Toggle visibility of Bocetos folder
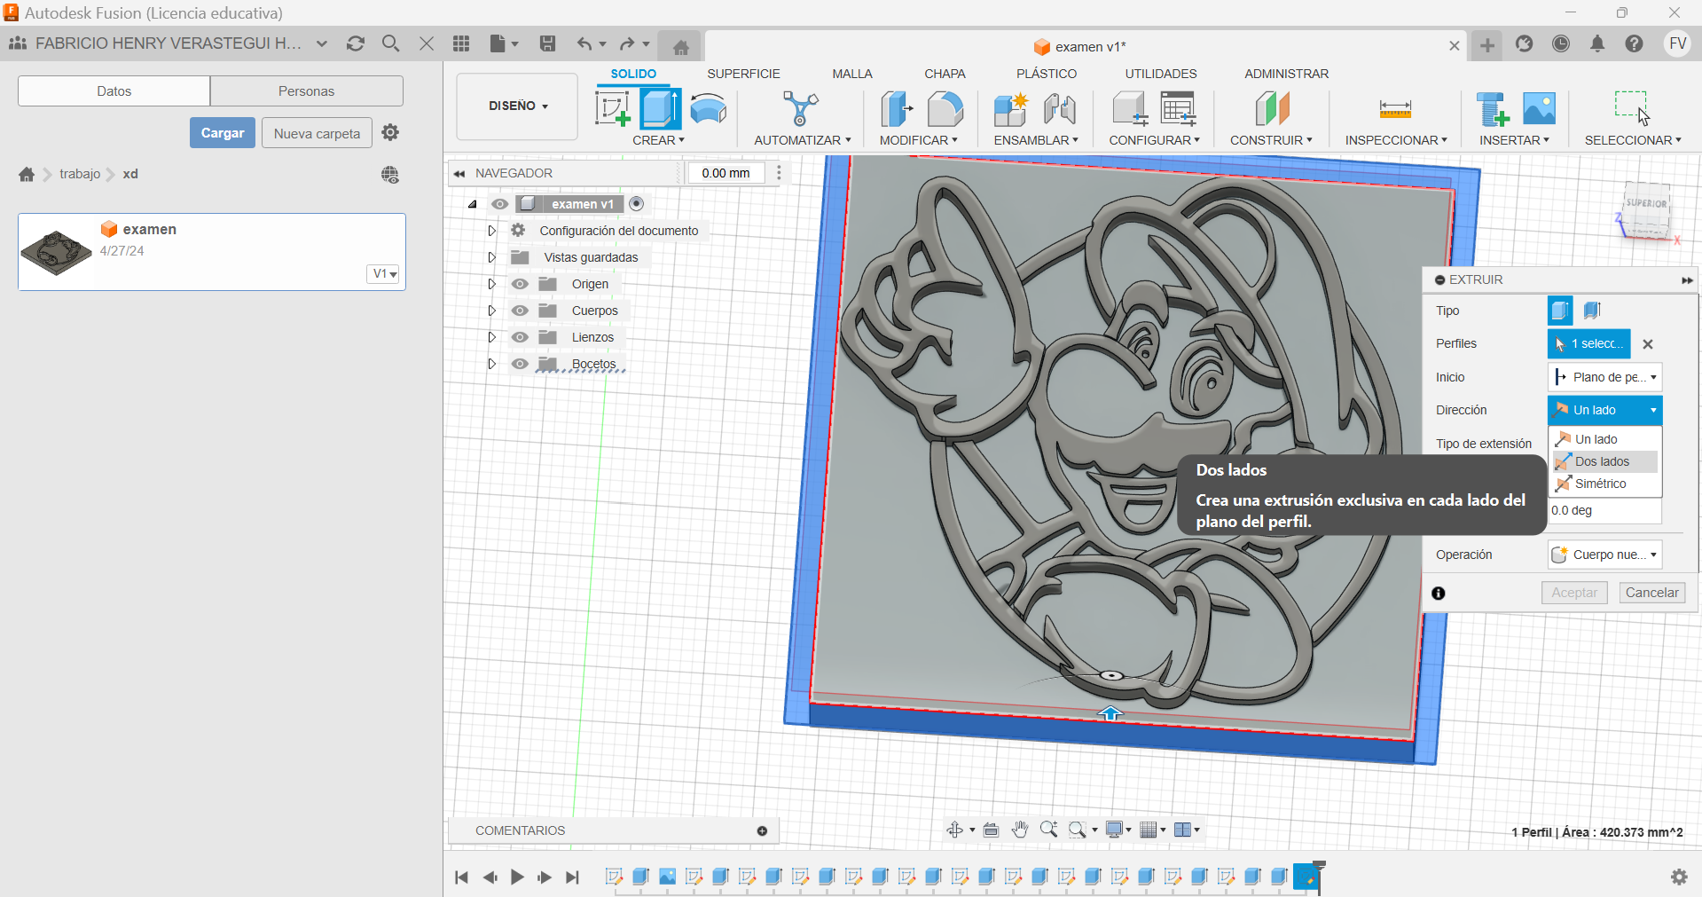Screen dimensions: 1702x897 tap(520, 364)
